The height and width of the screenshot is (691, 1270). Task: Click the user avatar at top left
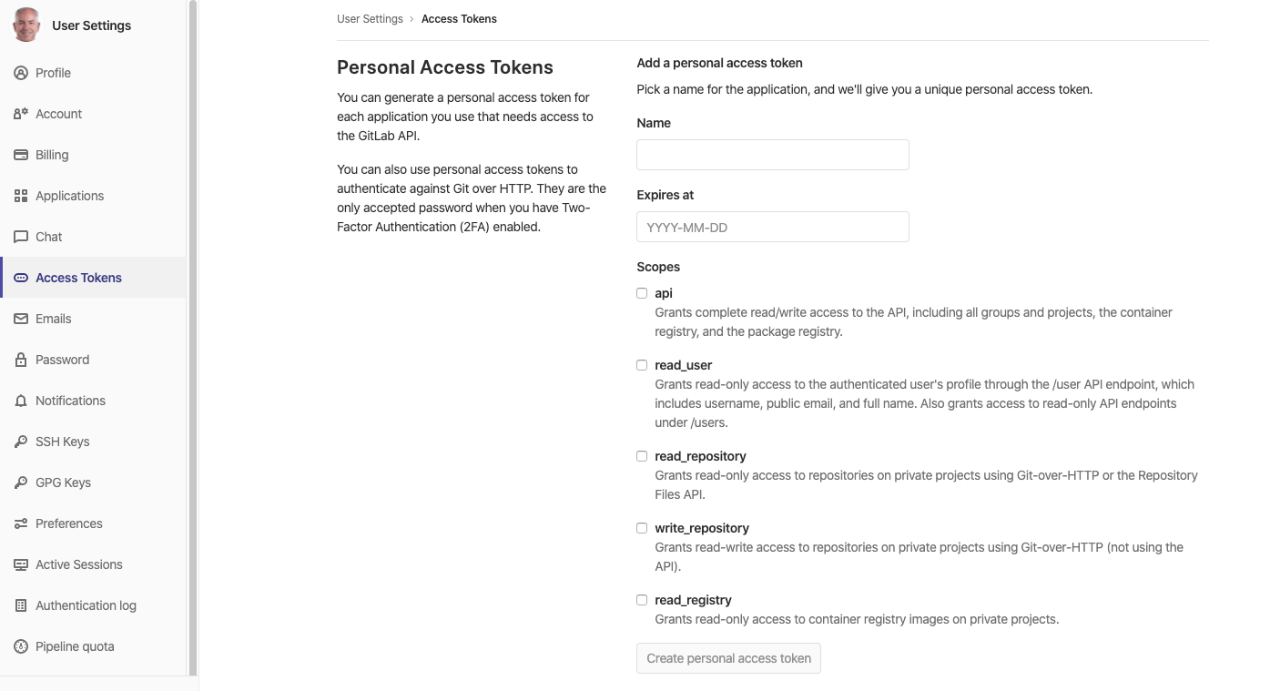(x=25, y=25)
